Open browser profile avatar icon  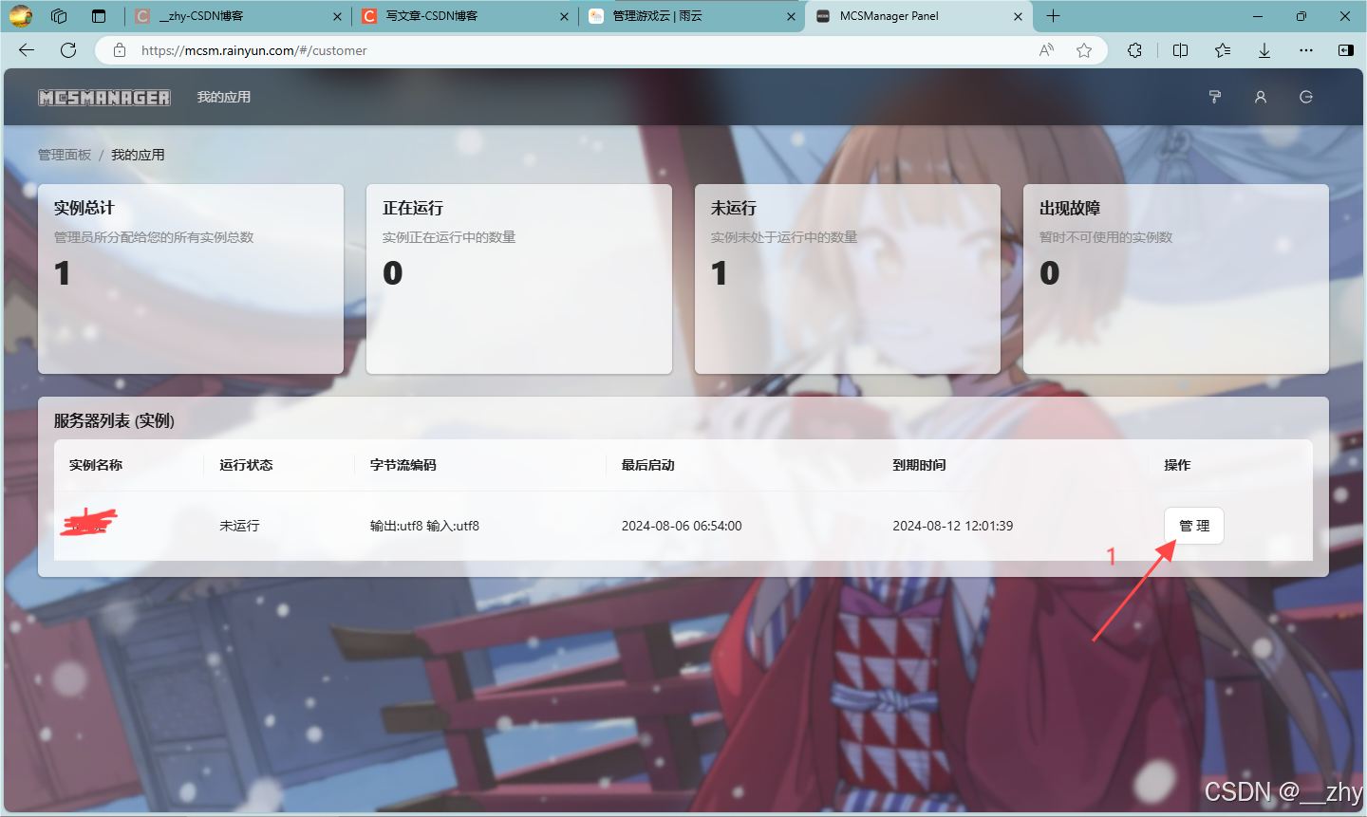tap(21, 15)
